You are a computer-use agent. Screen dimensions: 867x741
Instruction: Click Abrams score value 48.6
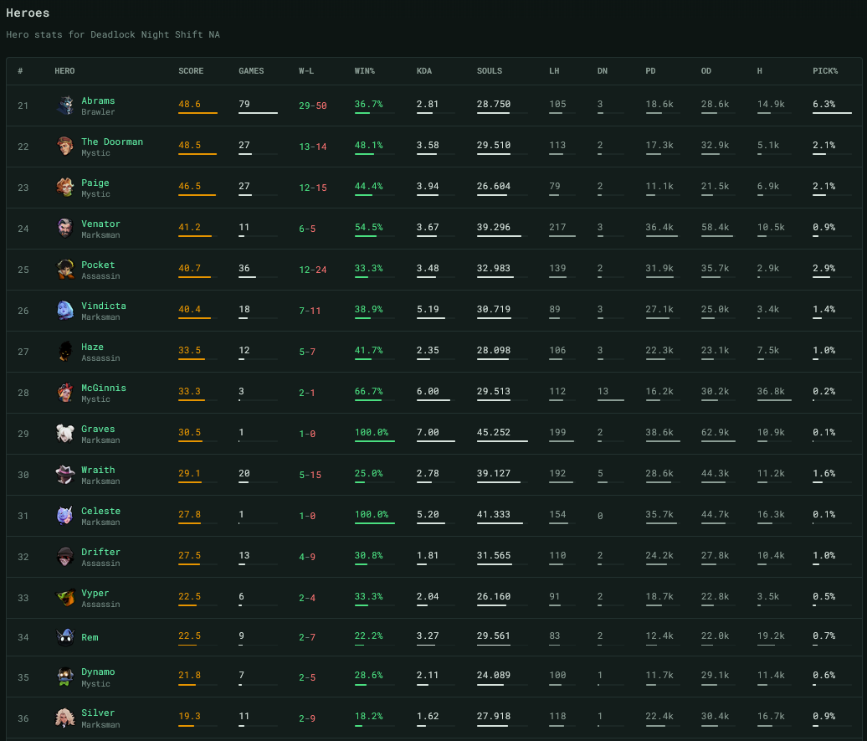tap(189, 104)
